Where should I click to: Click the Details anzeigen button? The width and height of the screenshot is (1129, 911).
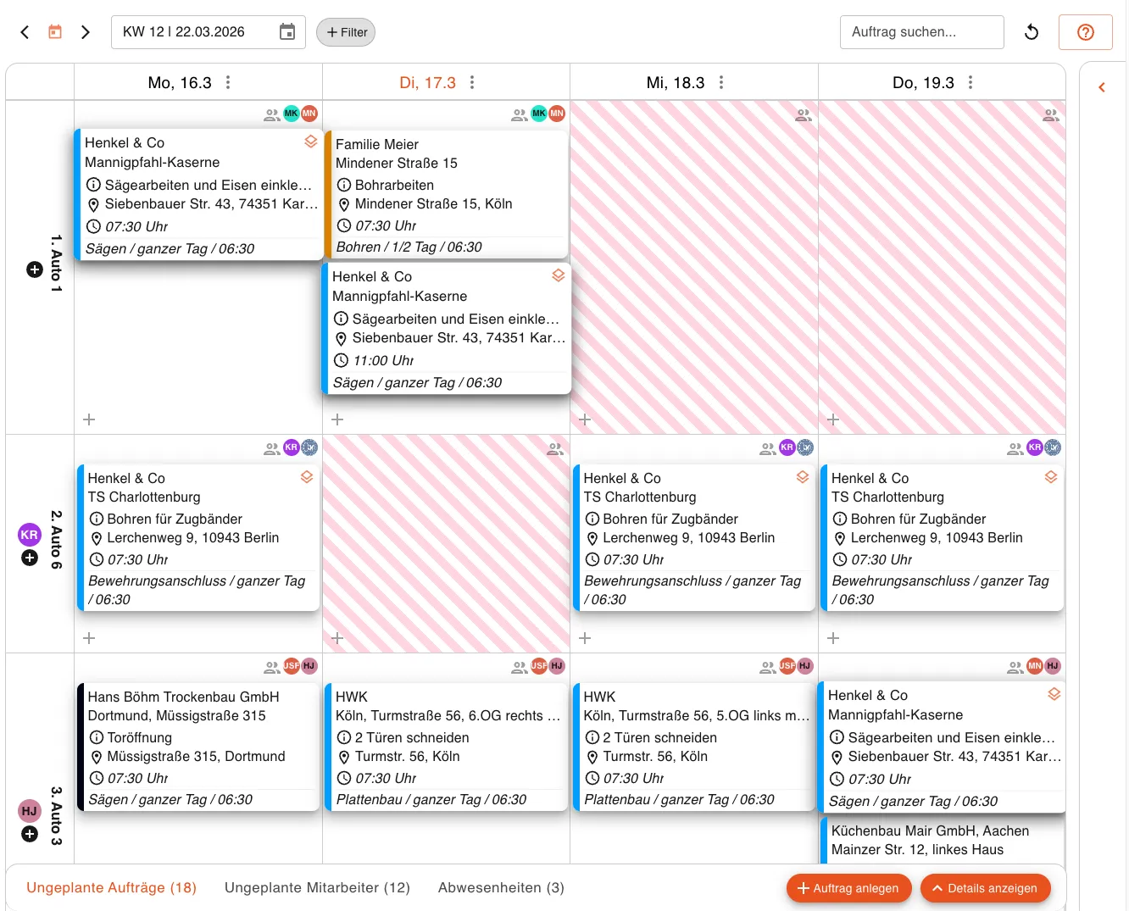985,888
